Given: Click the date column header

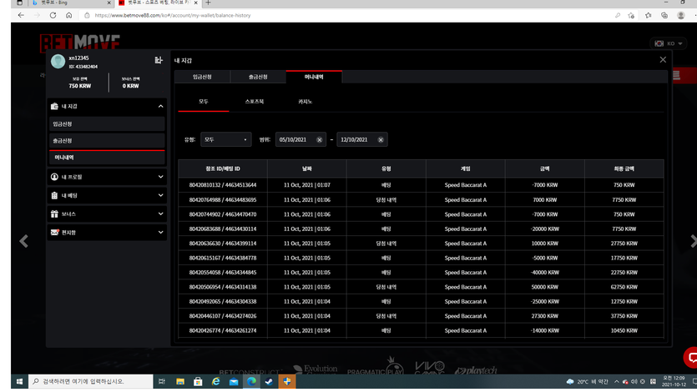Looking at the screenshot, I should click(306, 168).
